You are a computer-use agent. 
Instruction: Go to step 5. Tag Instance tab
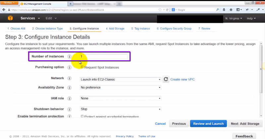click(x=140, y=28)
